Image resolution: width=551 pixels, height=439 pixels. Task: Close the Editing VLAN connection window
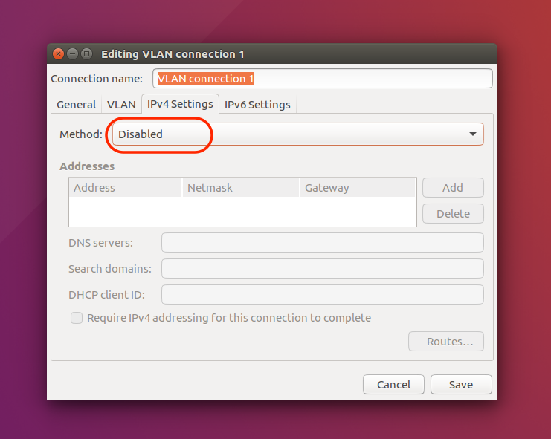point(58,54)
